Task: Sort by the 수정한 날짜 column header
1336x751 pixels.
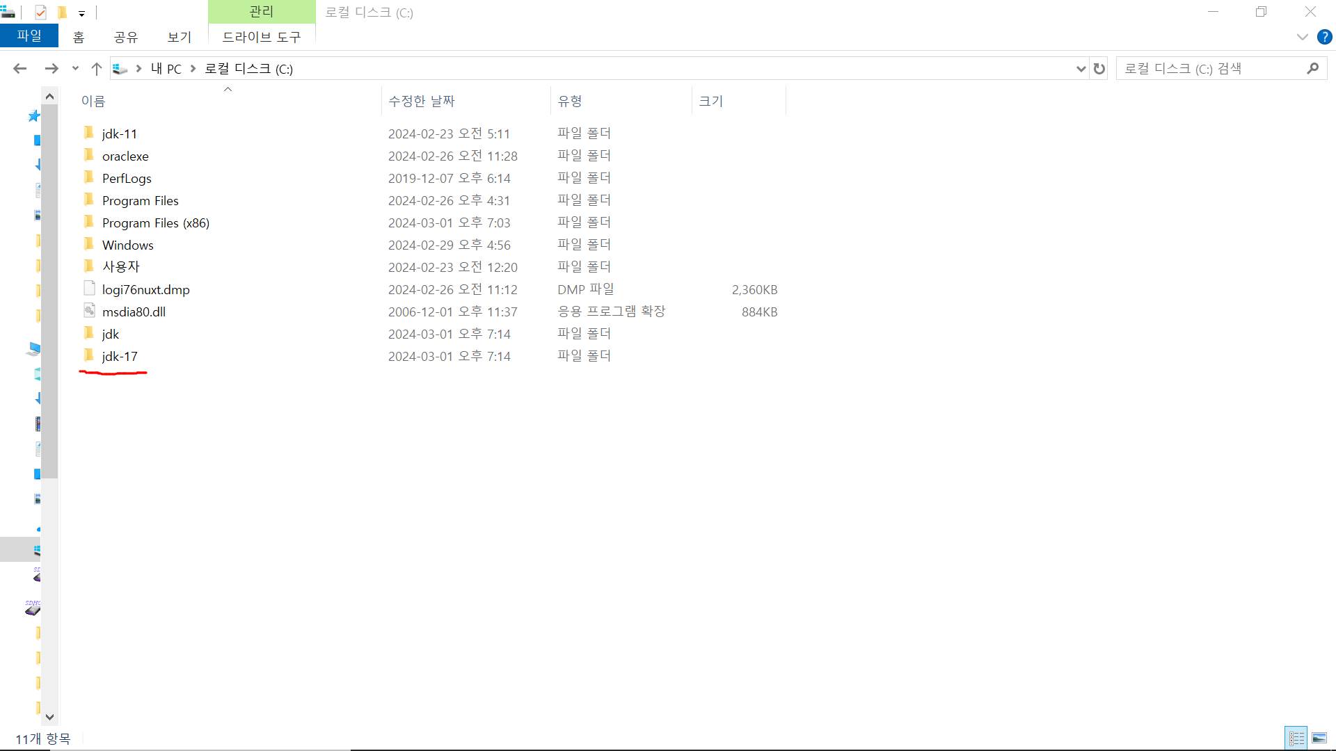Action: (422, 101)
